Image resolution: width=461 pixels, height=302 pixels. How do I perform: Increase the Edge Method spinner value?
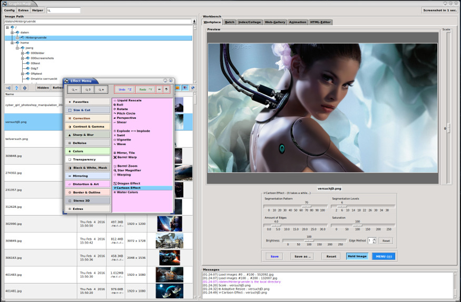pyautogui.click(x=374, y=239)
